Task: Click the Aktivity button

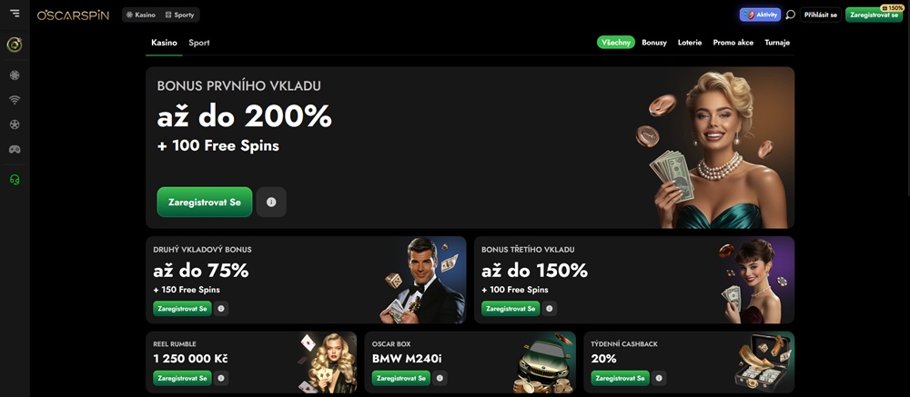Action: coord(760,15)
